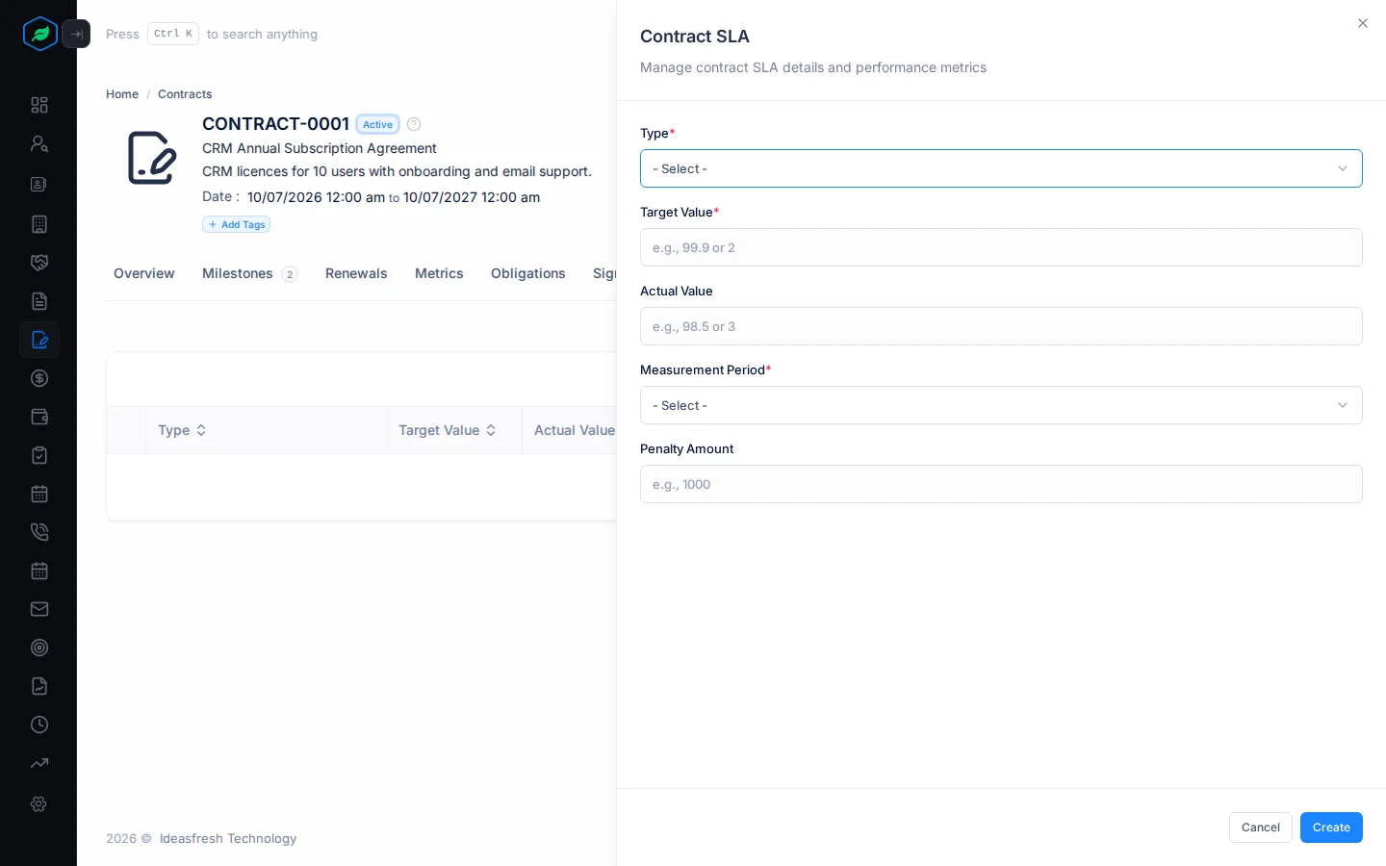Image resolution: width=1386 pixels, height=866 pixels.
Task: Click the green leaf app logo
Action: coord(40,34)
